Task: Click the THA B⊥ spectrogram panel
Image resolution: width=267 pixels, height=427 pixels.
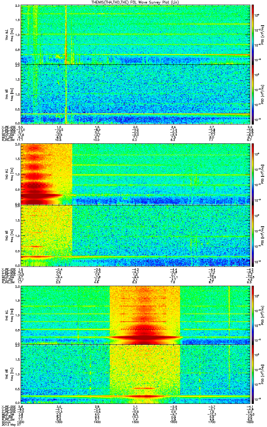Action: point(136,35)
